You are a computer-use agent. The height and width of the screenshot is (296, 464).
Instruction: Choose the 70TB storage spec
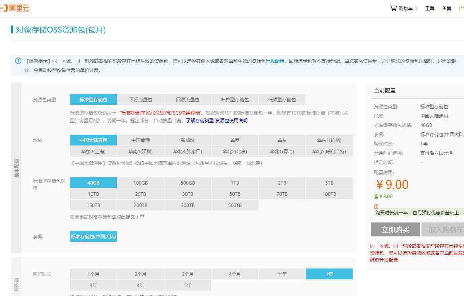(x=282, y=194)
